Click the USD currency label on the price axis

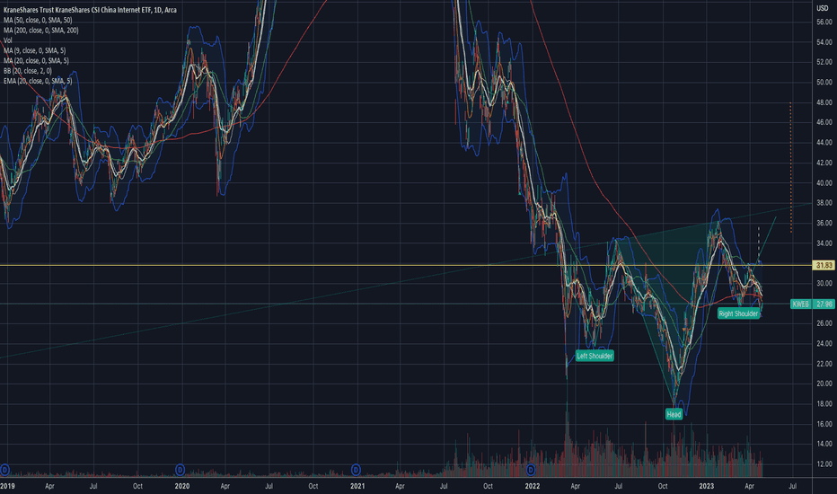click(x=822, y=8)
